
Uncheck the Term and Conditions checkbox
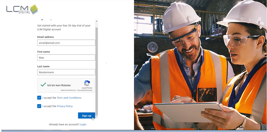[39, 98]
